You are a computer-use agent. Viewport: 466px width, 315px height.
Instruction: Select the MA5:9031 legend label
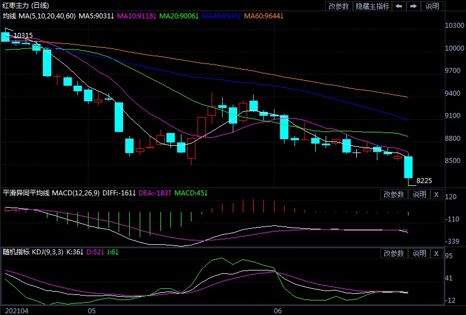click(96, 16)
